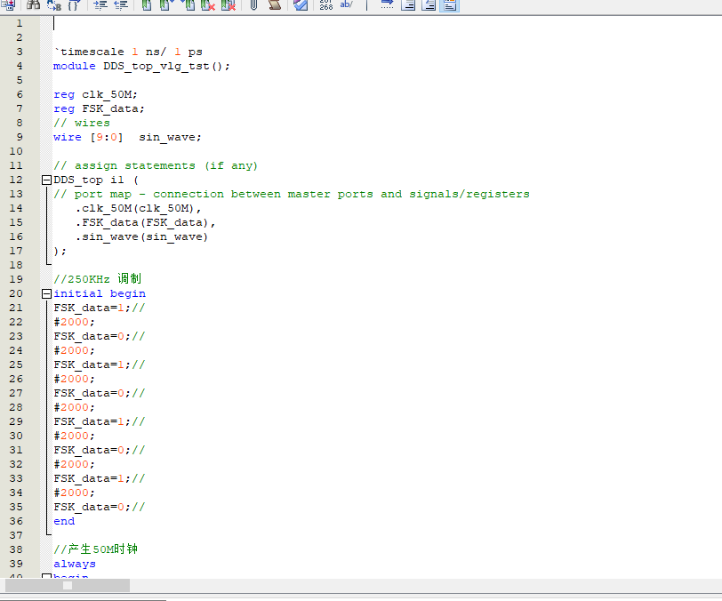Screen dimensions: 722x601
Task: Collapse the initial begin block
Action: pos(46,293)
